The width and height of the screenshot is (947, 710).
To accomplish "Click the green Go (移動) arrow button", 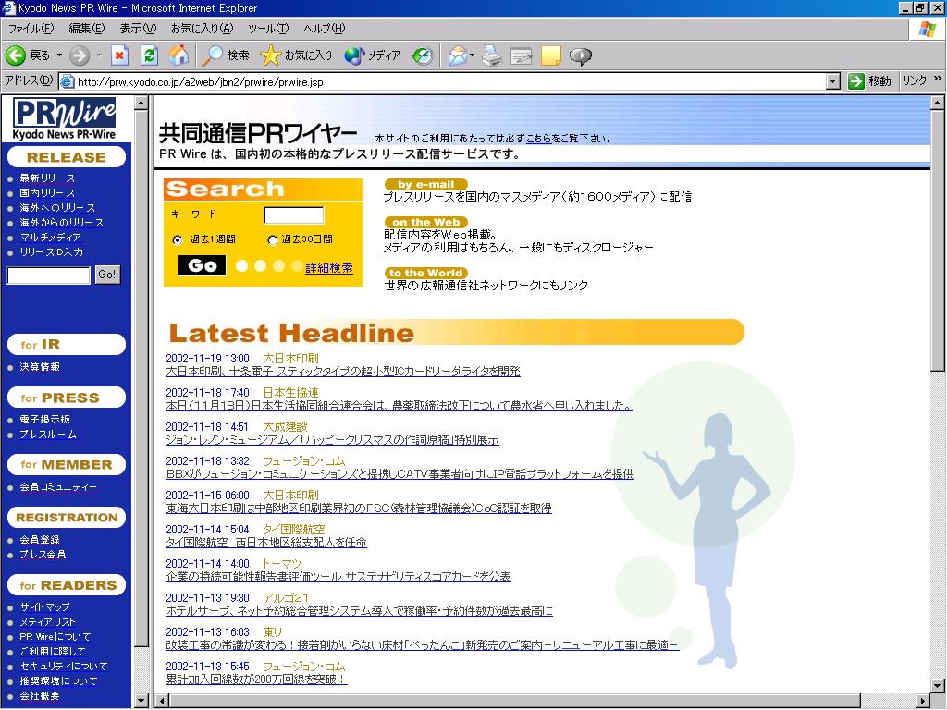I will point(869,81).
